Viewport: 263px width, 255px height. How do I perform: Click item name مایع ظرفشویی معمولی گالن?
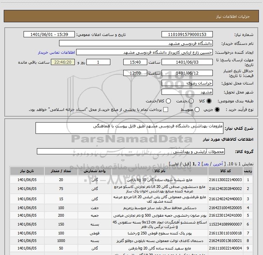pos(160,199)
